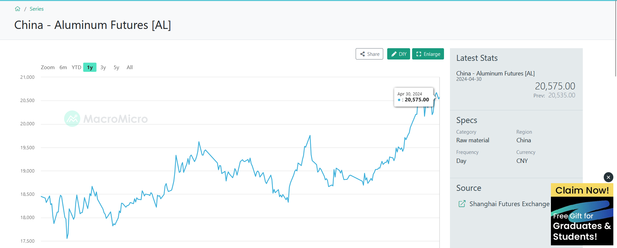Open the Series breadcrumb link
The width and height of the screenshot is (617, 248).
pyautogui.click(x=37, y=9)
